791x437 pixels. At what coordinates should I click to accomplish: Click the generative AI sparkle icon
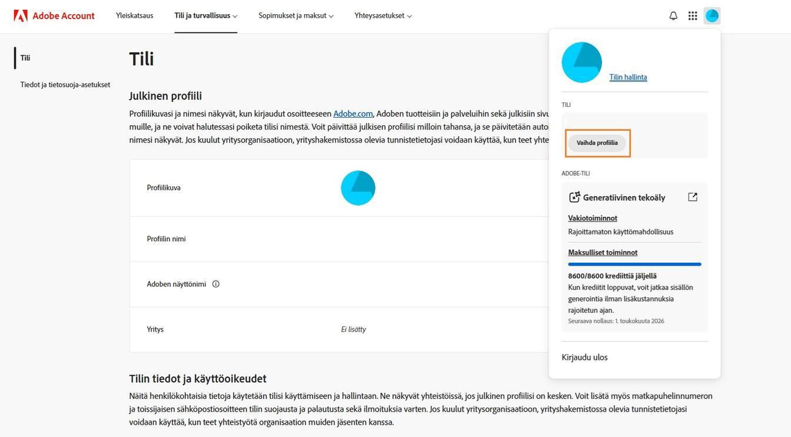[x=574, y=197]
